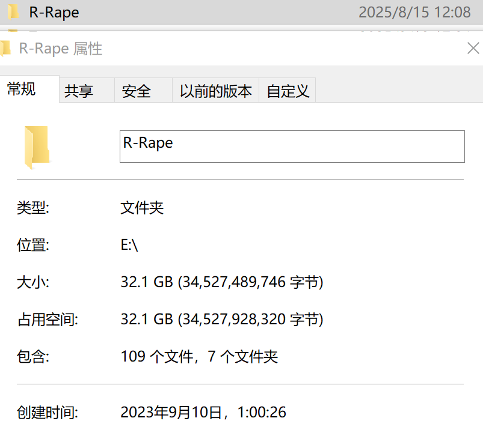
Task: Click the 类型 label
Action: pos(33,208)
